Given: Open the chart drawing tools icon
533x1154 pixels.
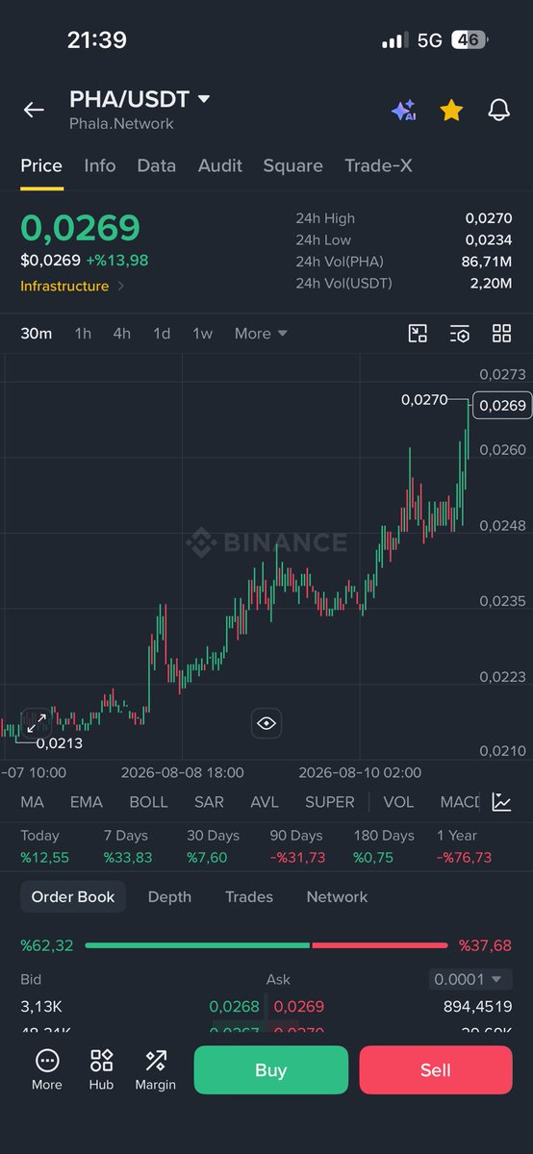Looking at the screenshot, I should coord(418,334).
